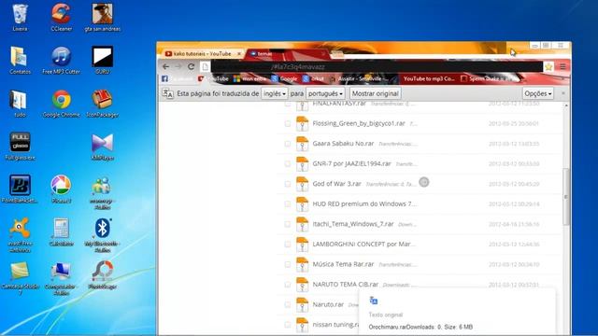Launch CCleaner from the desktop
Image resolution: width=598 pixels, height=336 pixels.
(61, 17)
